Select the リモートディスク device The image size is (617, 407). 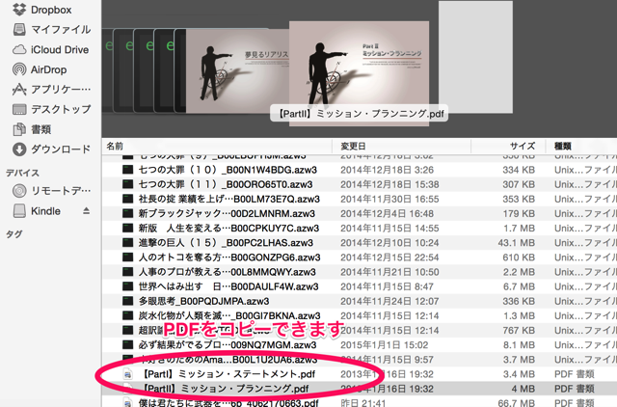pos(60,190)
